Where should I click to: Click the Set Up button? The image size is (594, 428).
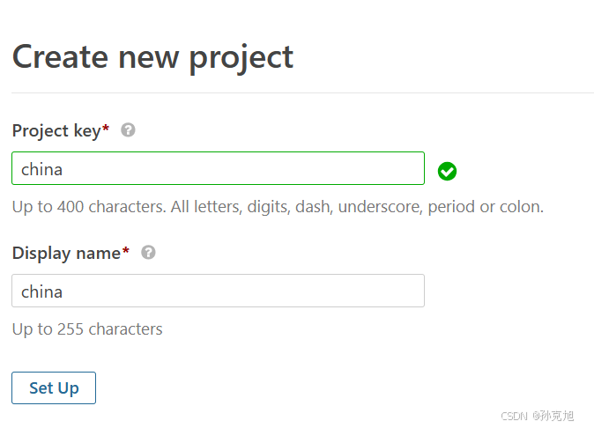click(x=54, y=387)
